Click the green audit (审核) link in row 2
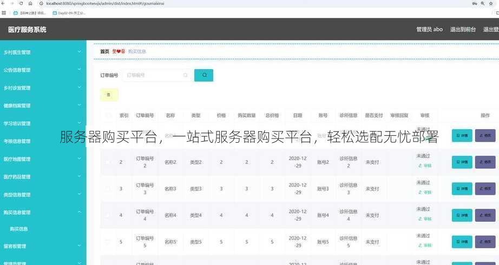The image size is (499, 265). 425,165
